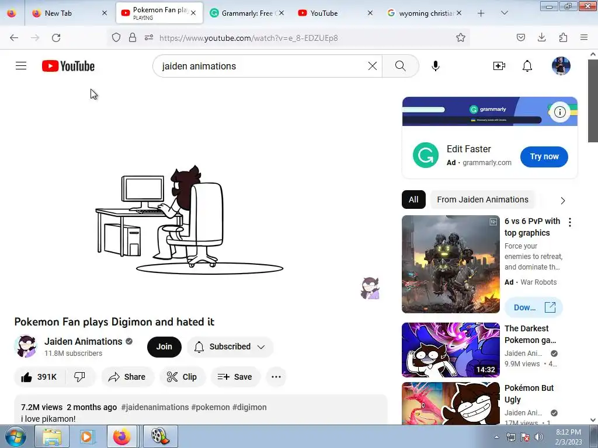Click Jaiden Animations channel avatar
This screenshot has width=598, height=448.
tap(26, 346)
